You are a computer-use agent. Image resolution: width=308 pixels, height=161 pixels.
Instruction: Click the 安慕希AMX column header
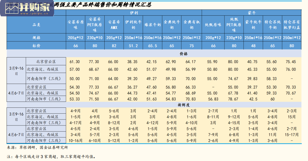click(114, 24)
